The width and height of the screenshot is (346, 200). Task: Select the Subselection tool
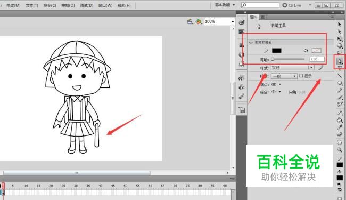click(x=340, y=31)
